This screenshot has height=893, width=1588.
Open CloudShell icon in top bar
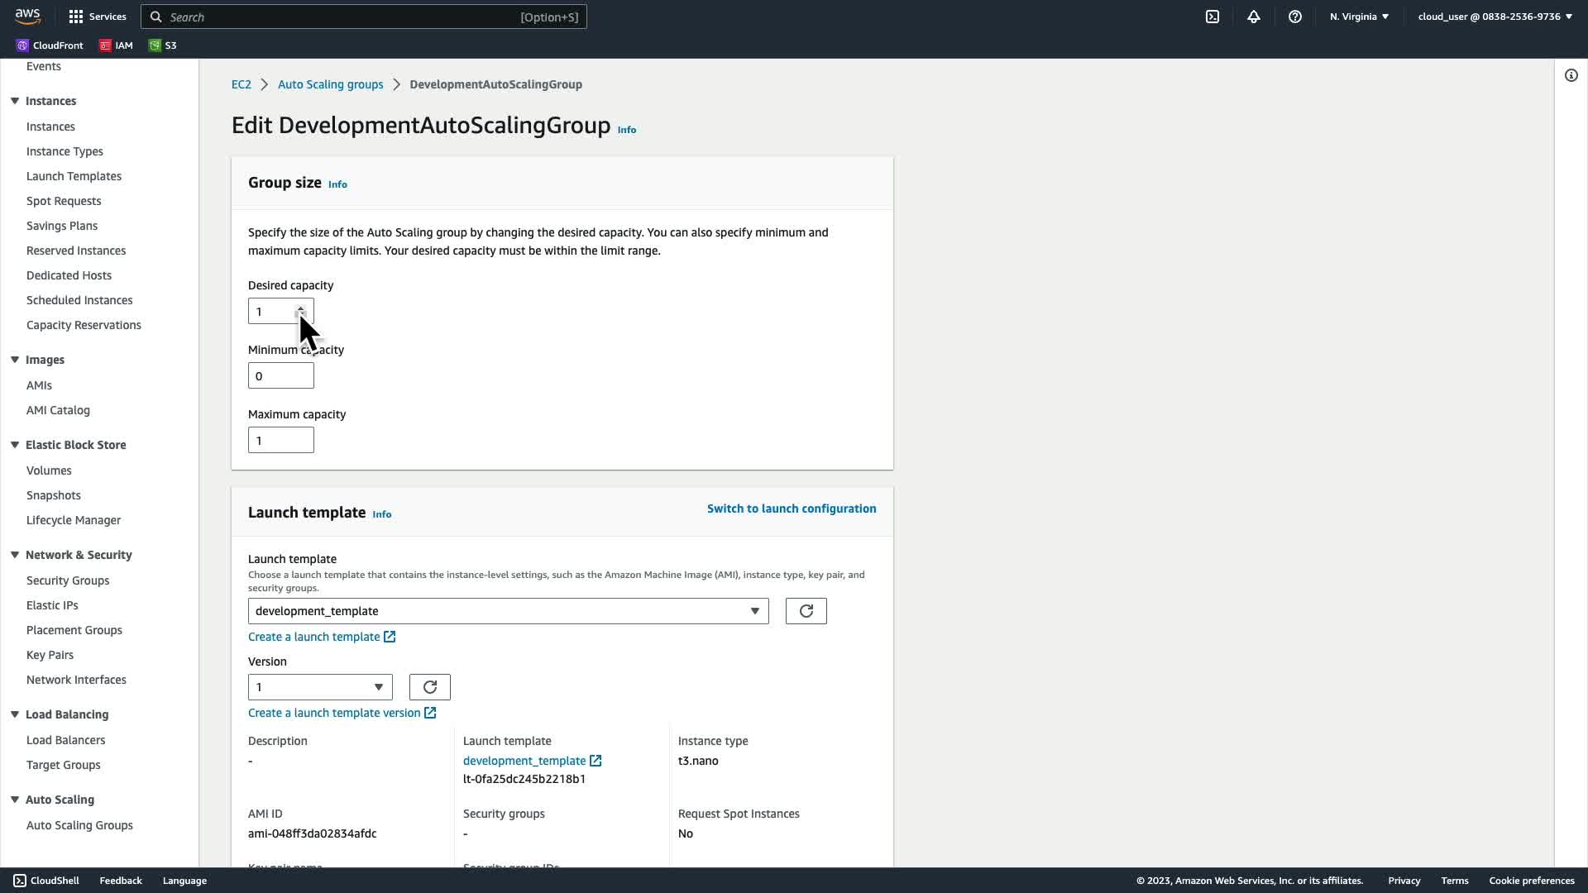tap(1213, 17)
